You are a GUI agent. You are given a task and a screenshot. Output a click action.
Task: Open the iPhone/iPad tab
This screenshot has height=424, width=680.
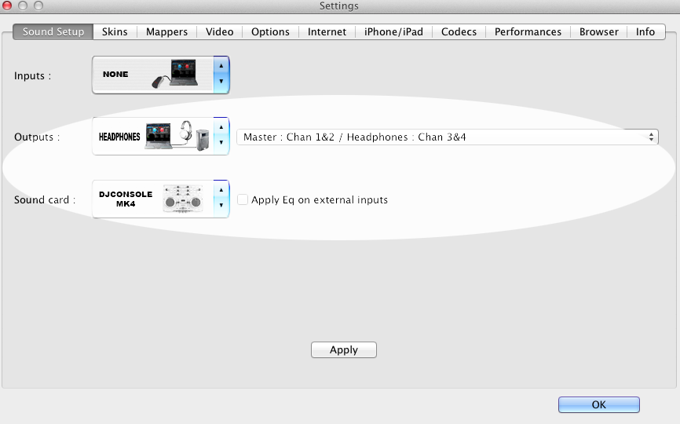(393, 32)
